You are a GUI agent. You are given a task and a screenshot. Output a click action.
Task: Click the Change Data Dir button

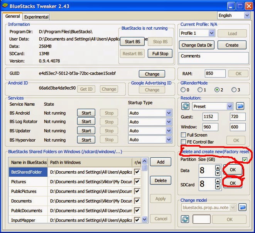coord(197,45)
